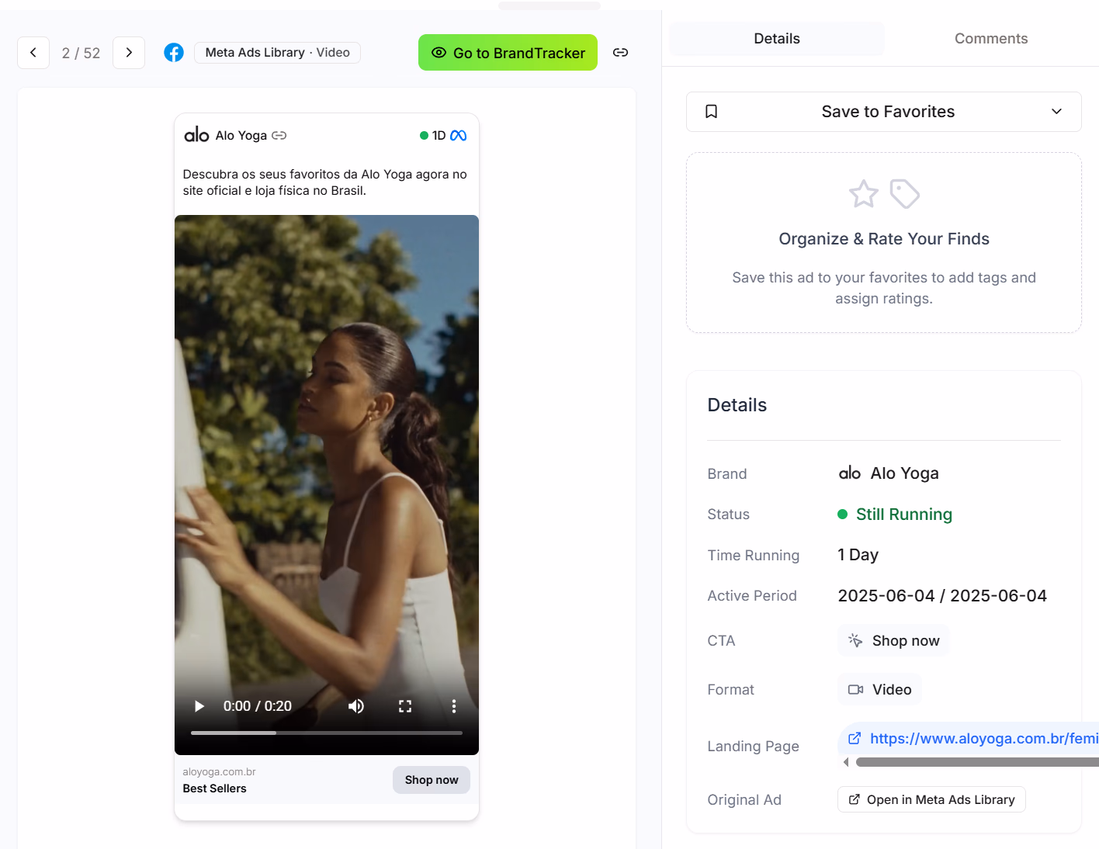
Task: Click the Alo Yoga name in ad header
Action: click(241, 136)
